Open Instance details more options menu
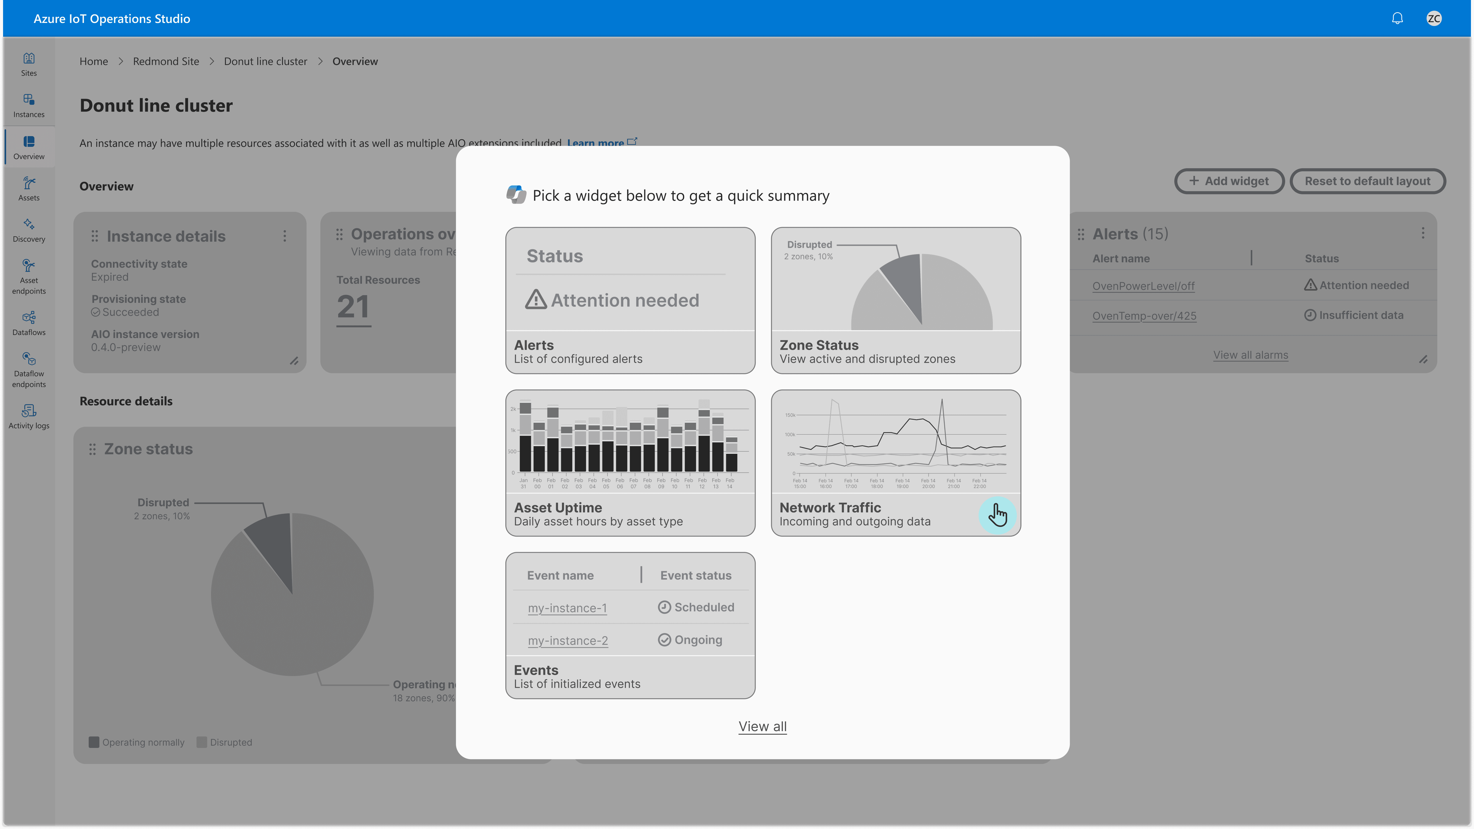1474x829 pixels. pyautogui.click(x=284, y=236)
